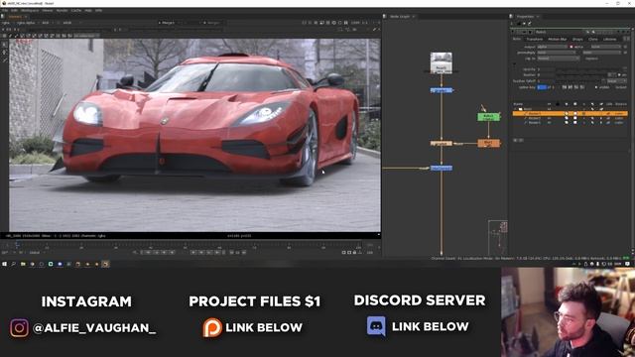Click the timeline playhead marker
This screenshot has height=357, width=635.
pyautogui.click(x=17, y=245)
